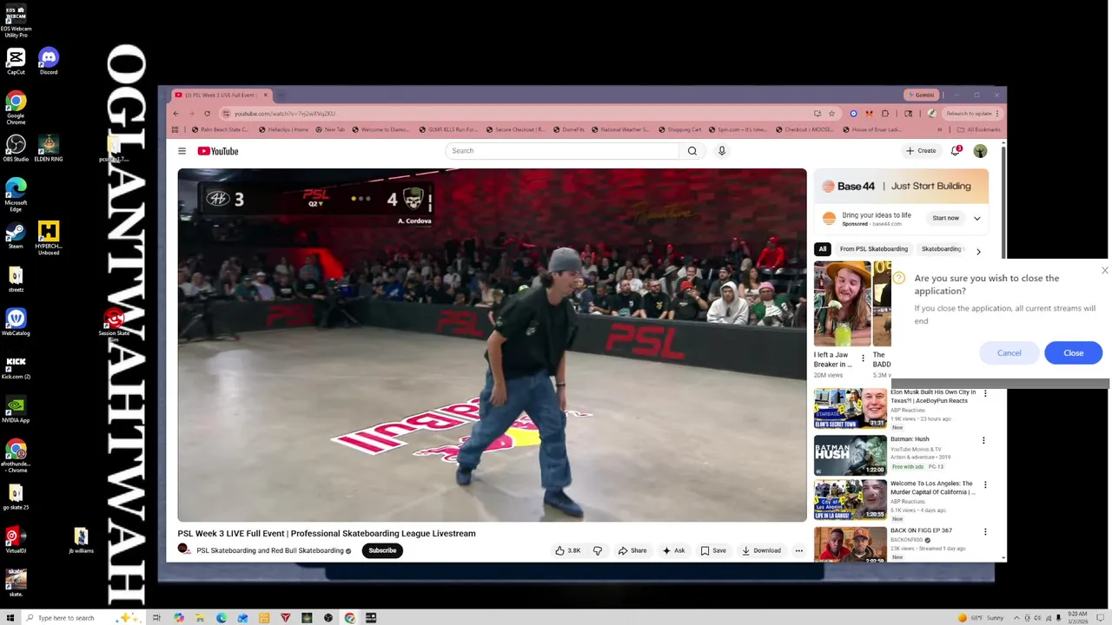This screenshot has width=1112, height=625.
Task: Save the video to a playlist
Action: [x=713, y=550]
